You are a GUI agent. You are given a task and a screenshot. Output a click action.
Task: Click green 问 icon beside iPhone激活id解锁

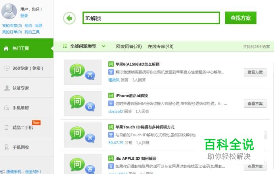pyautogui.click(x=111, y=96)
